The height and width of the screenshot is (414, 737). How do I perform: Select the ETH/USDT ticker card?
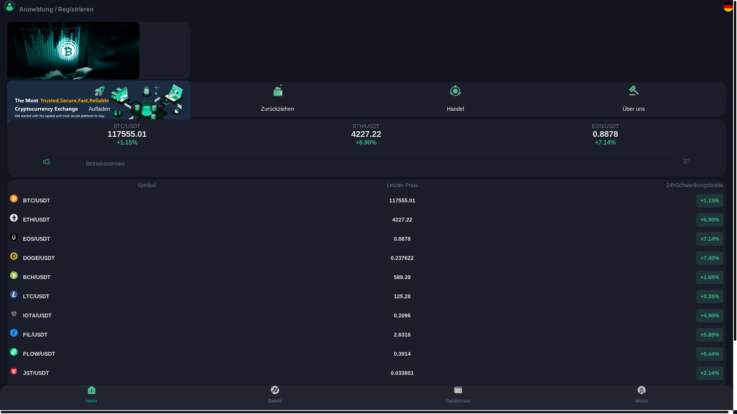pyautogui.click(x=366, y=135)
